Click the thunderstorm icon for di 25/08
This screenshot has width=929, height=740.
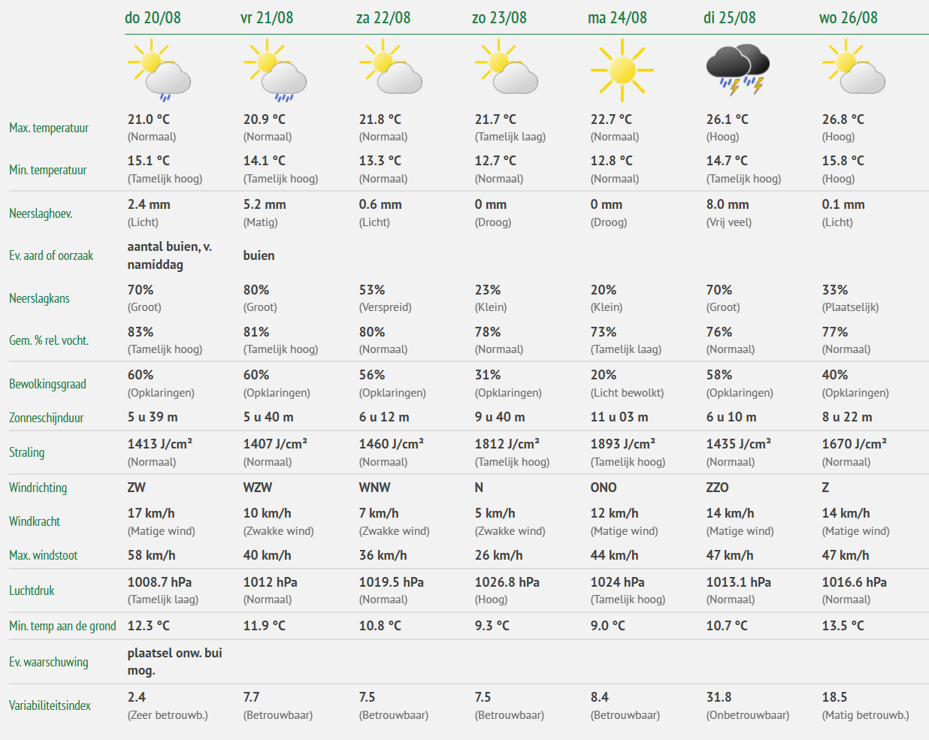(x=738, y=69)
